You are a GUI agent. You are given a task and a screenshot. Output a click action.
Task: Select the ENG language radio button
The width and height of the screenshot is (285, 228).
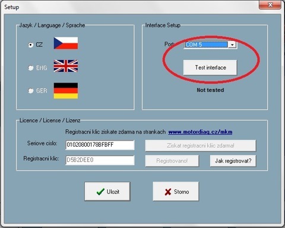[30, 68]
